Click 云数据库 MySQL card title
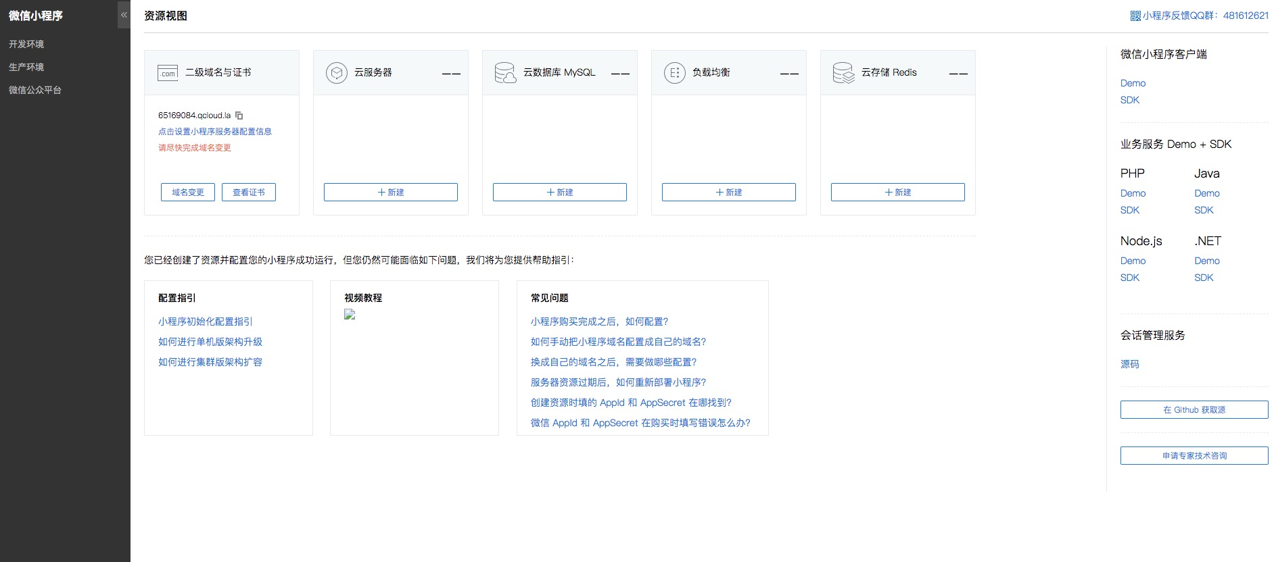The image size is (1274, 562). (559, 72)
